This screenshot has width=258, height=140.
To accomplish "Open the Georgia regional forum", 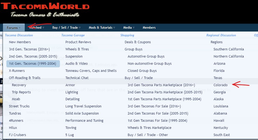I will coord(219,92).
